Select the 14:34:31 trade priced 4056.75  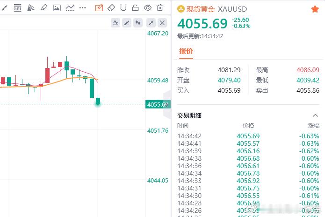(248, 188)
